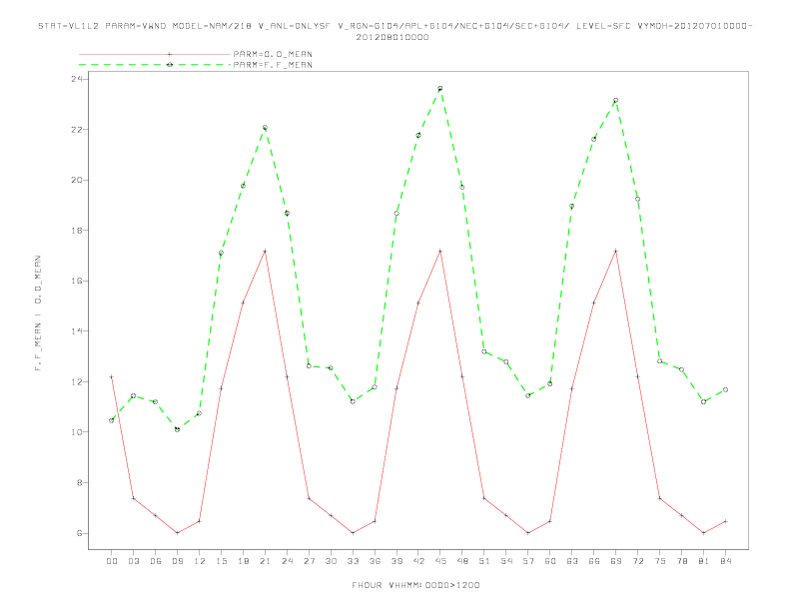The height and width of the screenshot is (611, 791).
Task: Click the x-axis forecast hour label 18
Action: pyautogui.click(x=243, y=561)
